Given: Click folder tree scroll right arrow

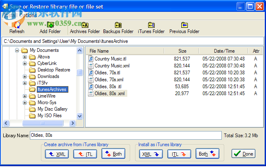Looking at the screenshot, I should point(72,123).
